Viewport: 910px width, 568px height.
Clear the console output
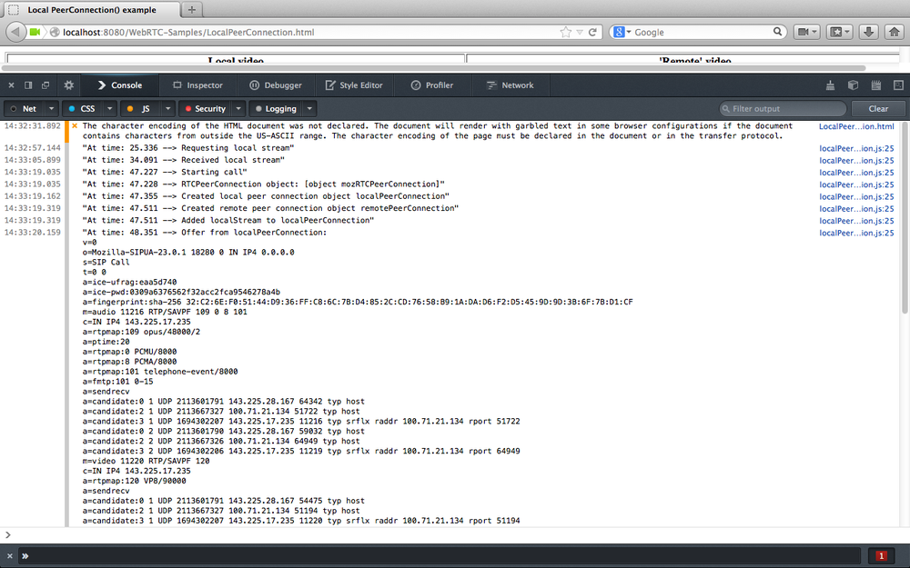(x=877, y=108)
